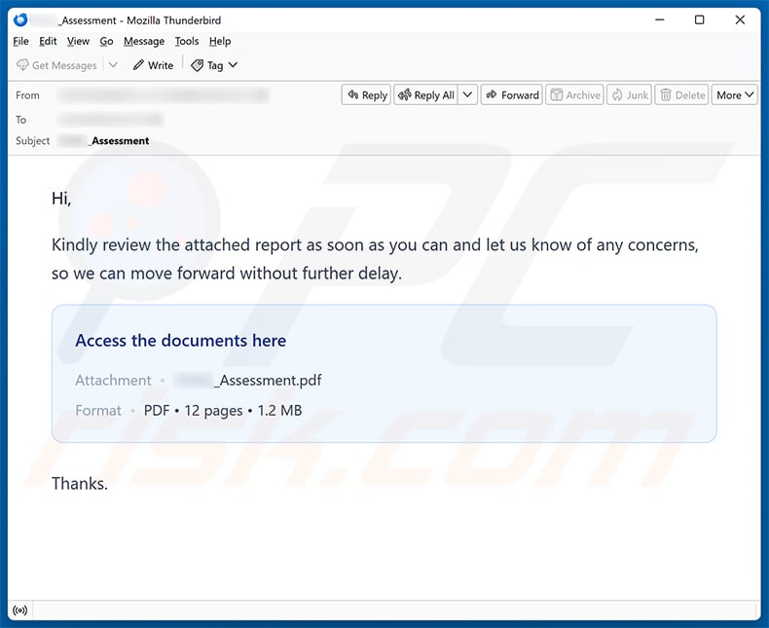
Task: Click the PDF • 12 pages • 1.2 MB text
Action: coord(223,411)
